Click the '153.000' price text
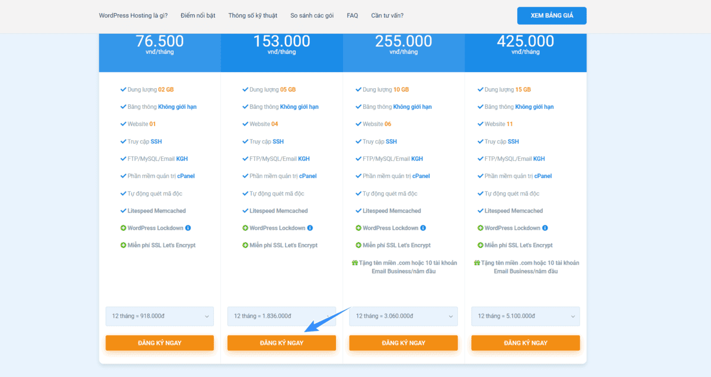Screen dimensions: 711x377 281,41
